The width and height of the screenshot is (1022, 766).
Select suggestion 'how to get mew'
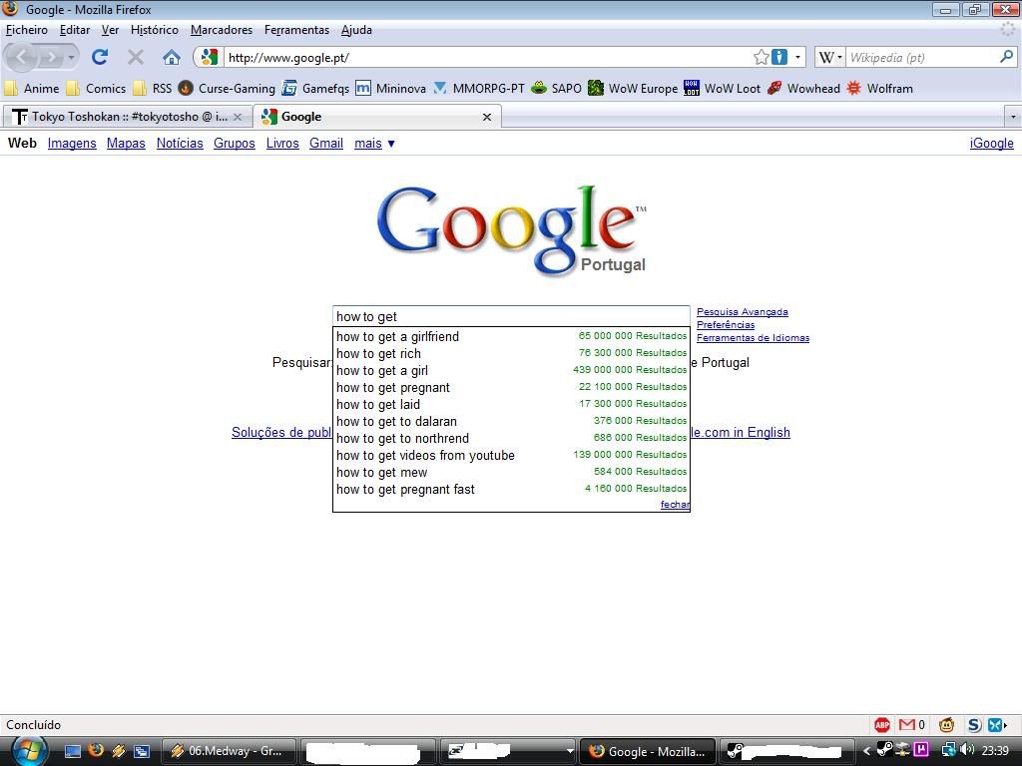click(511, 472)
